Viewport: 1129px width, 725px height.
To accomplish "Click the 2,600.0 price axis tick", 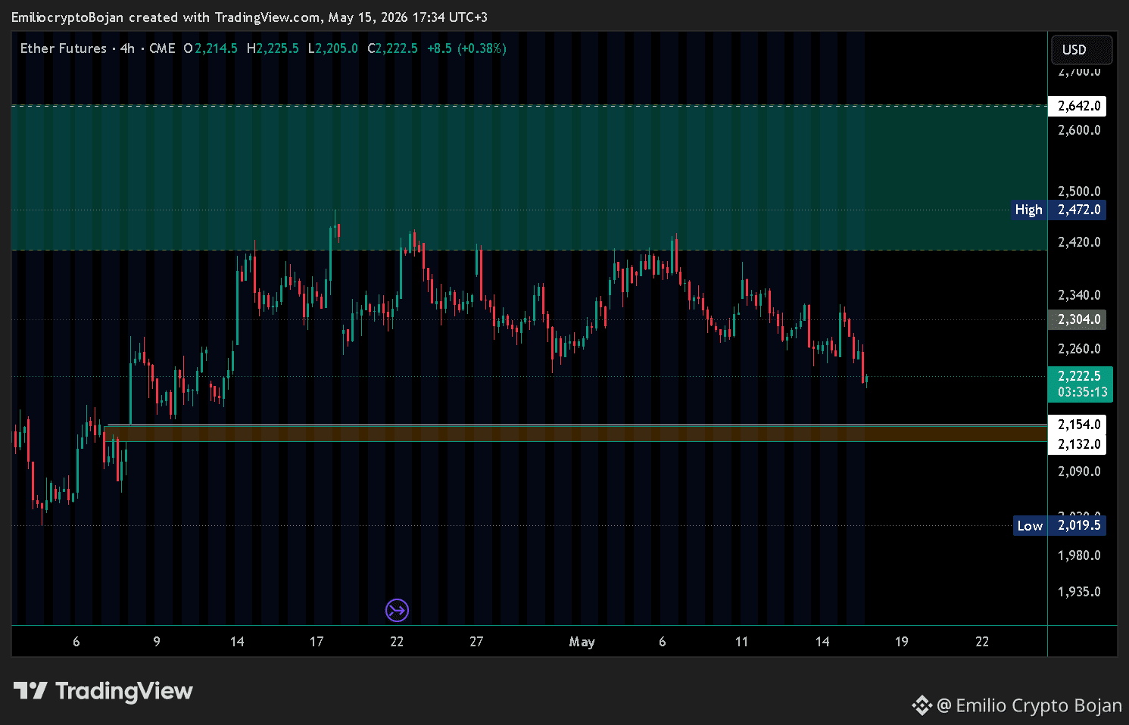I will pos(1079,130).
